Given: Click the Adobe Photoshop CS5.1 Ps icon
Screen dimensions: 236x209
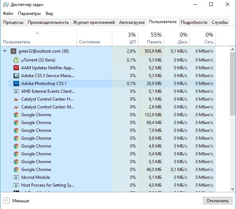Looking at the screenshot, I should pos(16,84).
